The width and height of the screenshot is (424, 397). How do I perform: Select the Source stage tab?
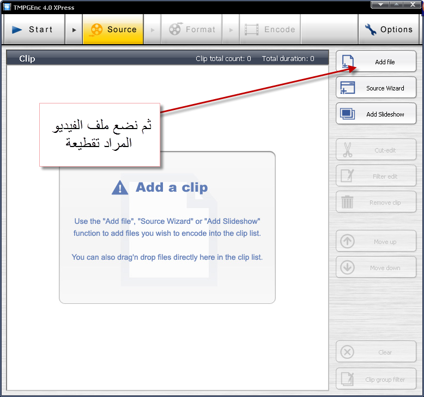click(113, 29)
